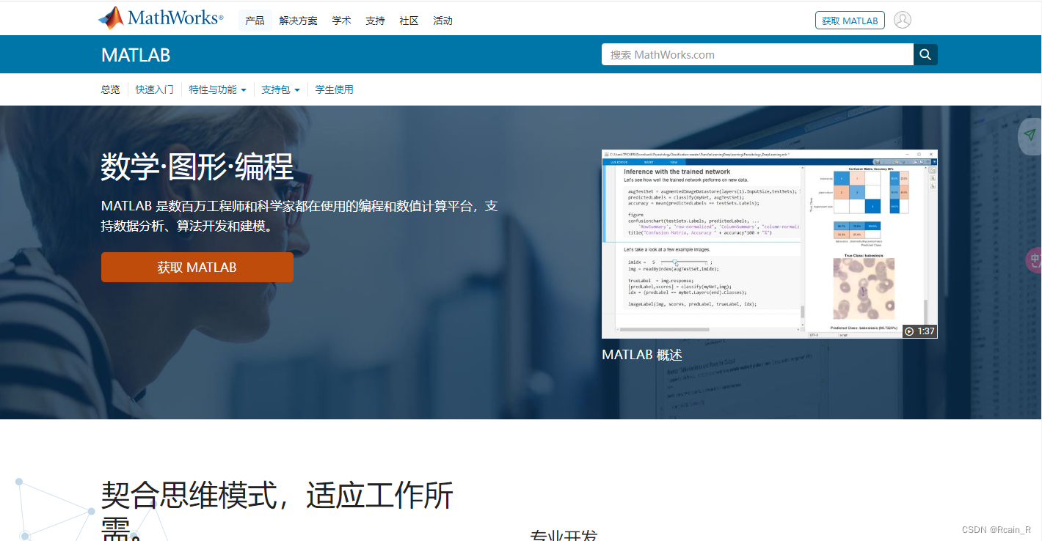The image size is (1042, 541).
Task: Open the 学生使用 link
Action: click(335, 89)
